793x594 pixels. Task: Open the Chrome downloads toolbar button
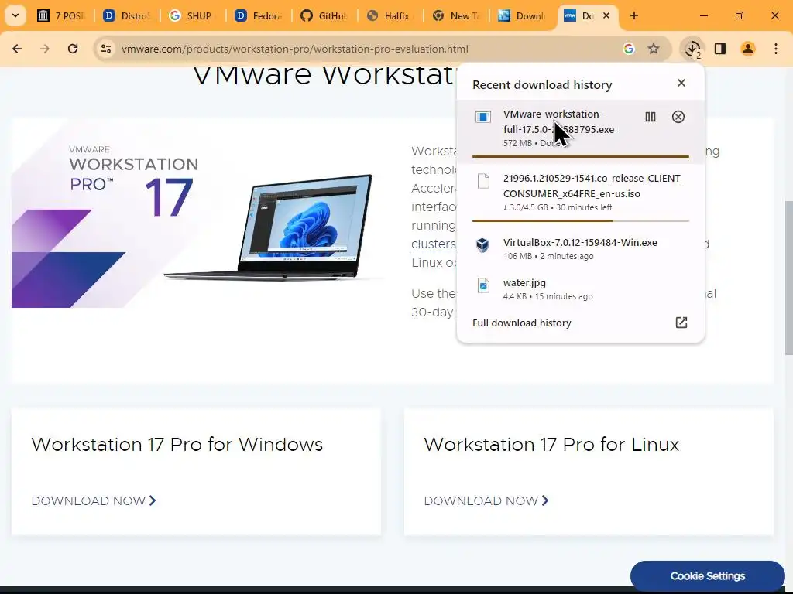coord(692,49)
